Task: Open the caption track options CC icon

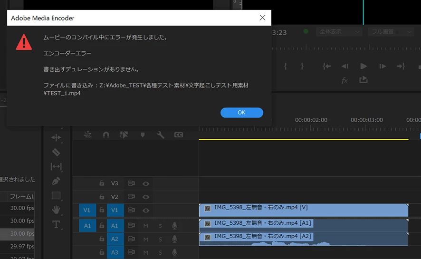Action: (x=179, y=135)
